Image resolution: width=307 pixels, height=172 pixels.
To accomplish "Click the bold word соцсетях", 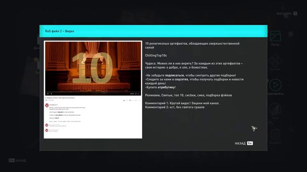I will [181, 79].
